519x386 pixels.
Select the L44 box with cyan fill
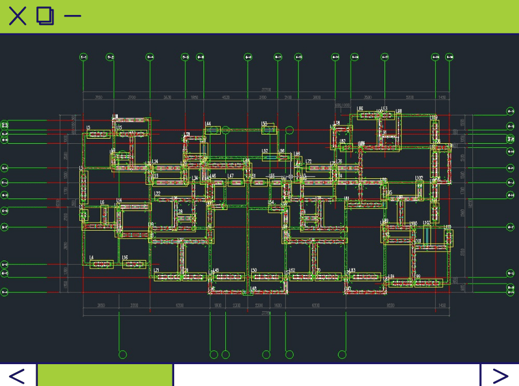pos(213,131)
